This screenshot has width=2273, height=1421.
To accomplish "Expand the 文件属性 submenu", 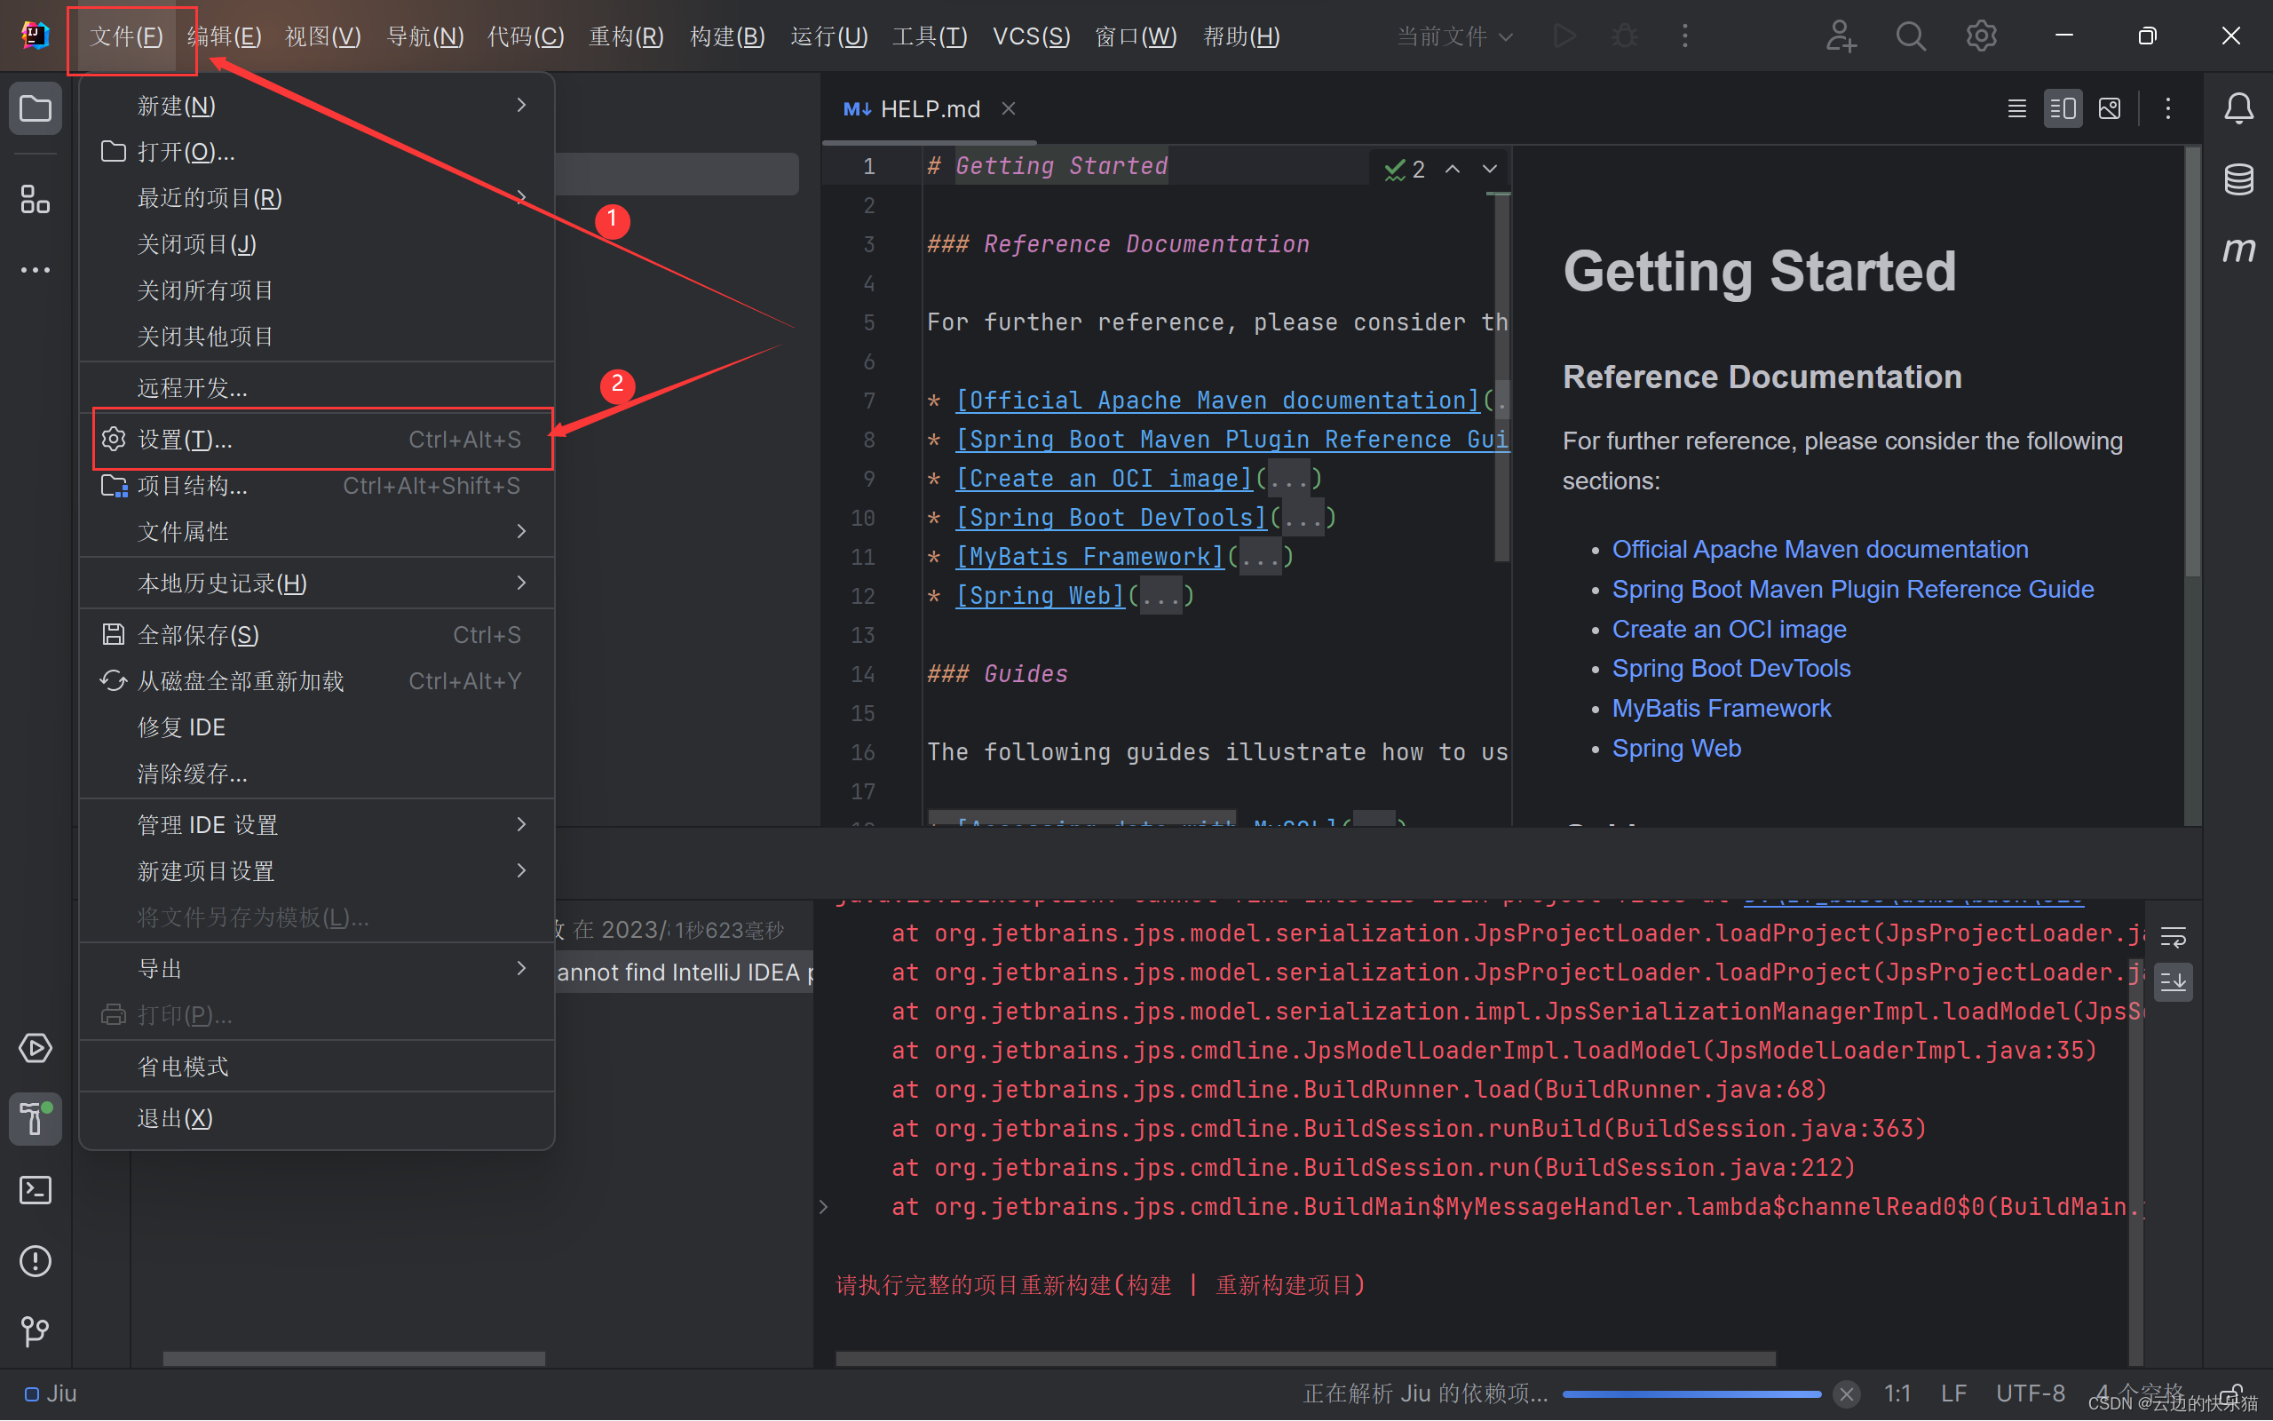I will [x=318, y=532].
